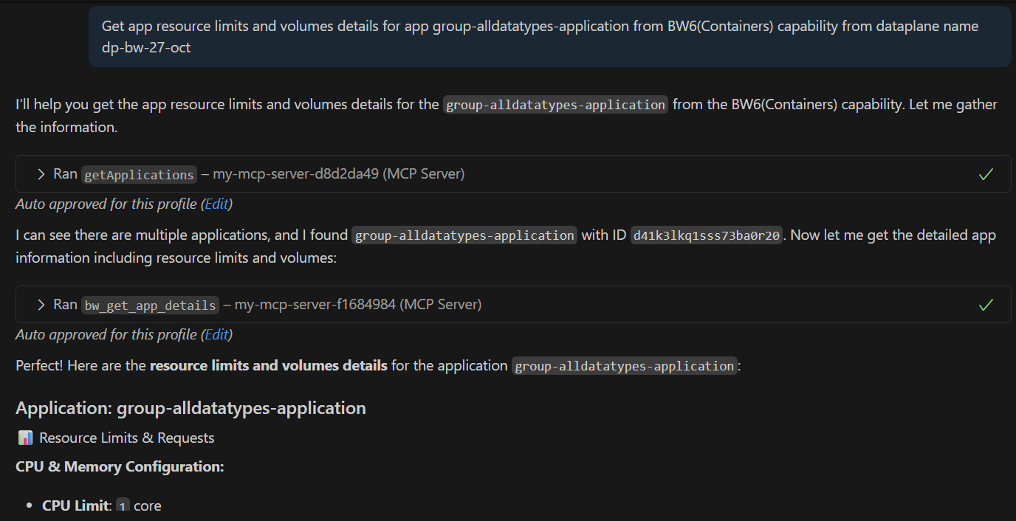This screenshot has width=1016, height=521.
Task: Click the CPU & Memory Configuration subheading
Action: [120, 466]
